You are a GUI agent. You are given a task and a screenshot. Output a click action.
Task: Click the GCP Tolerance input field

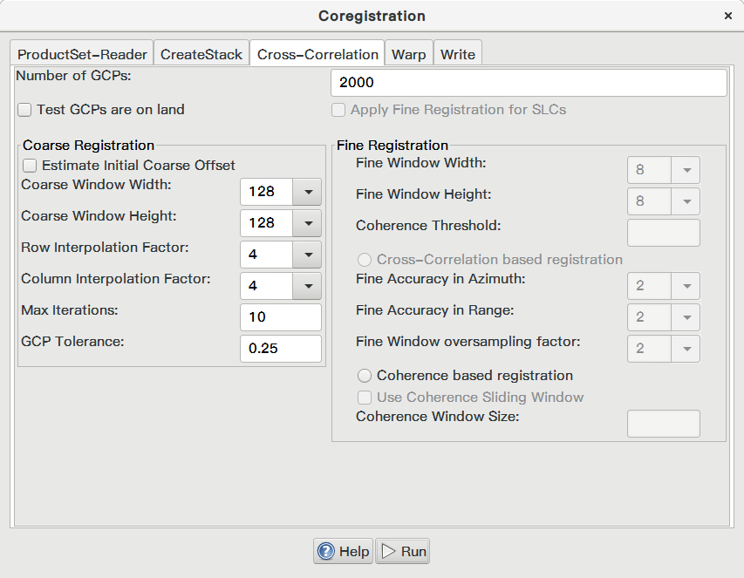281,349
